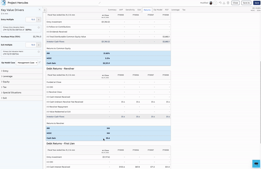Click First Lien Cash Interest $100.6 cell
The width and height of the screenshot is (261, 169).
pyautogui.click(x=122, y=167)
